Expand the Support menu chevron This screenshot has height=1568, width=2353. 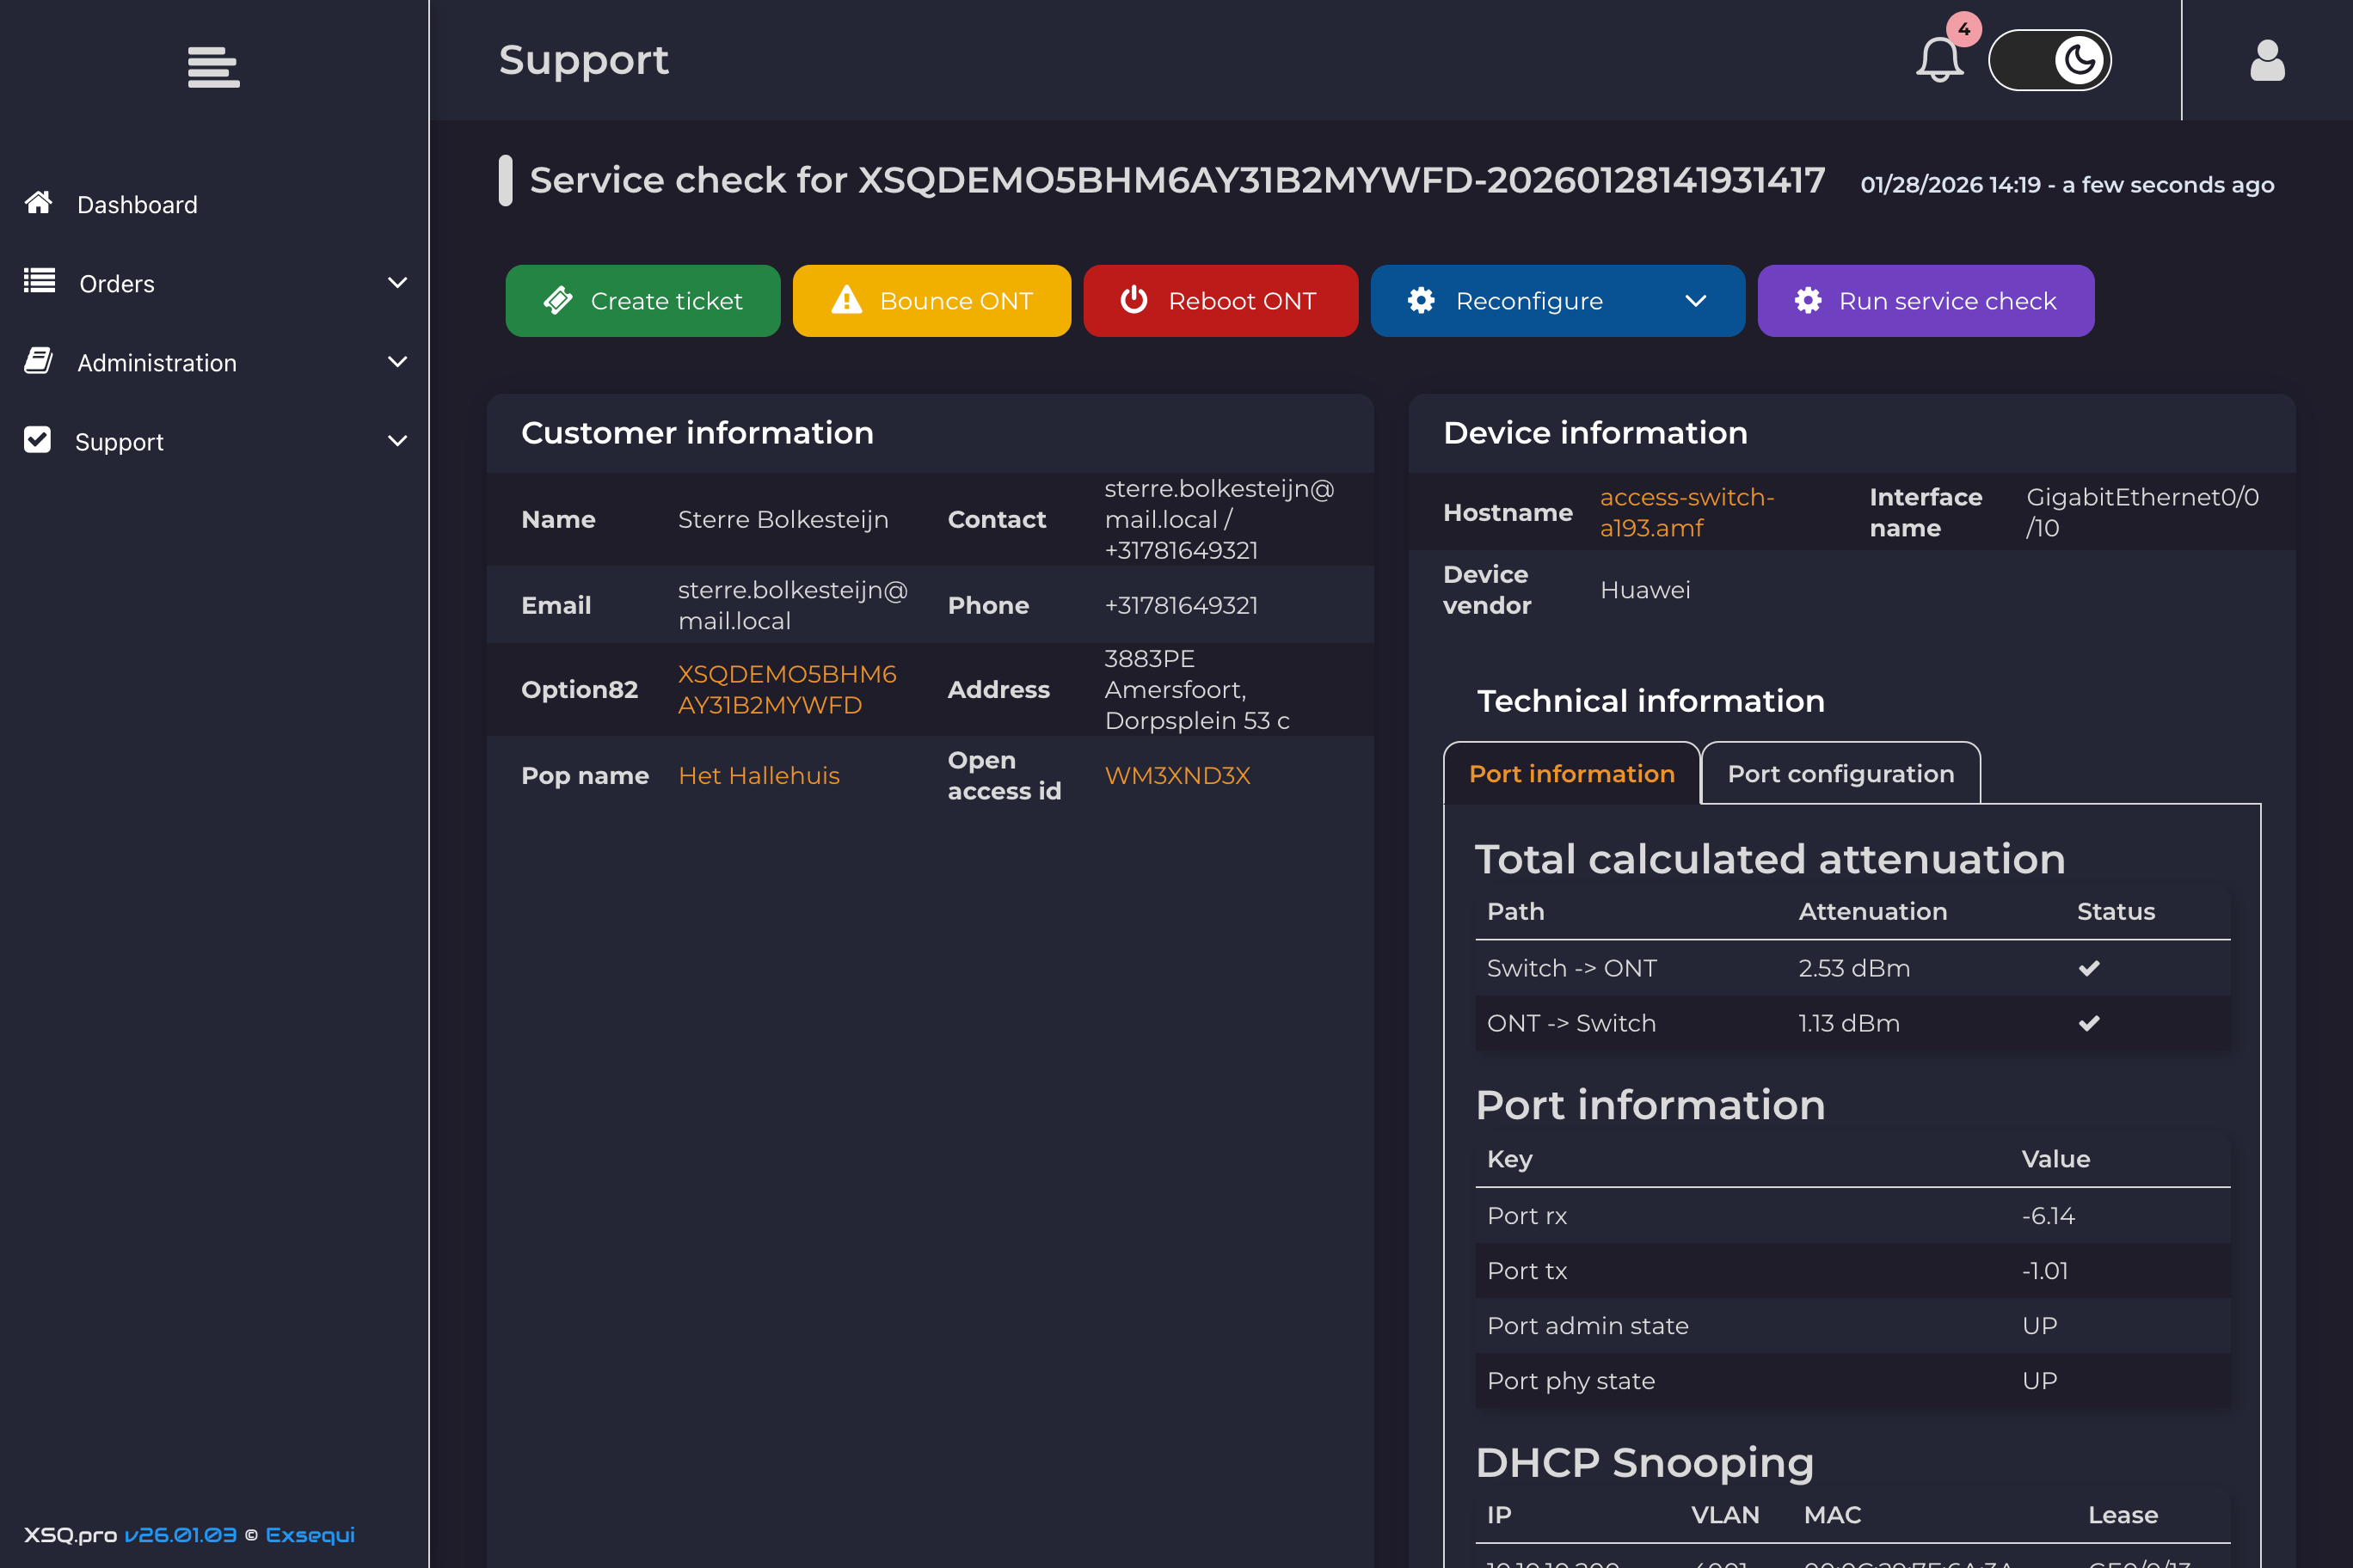pos(397,441)
